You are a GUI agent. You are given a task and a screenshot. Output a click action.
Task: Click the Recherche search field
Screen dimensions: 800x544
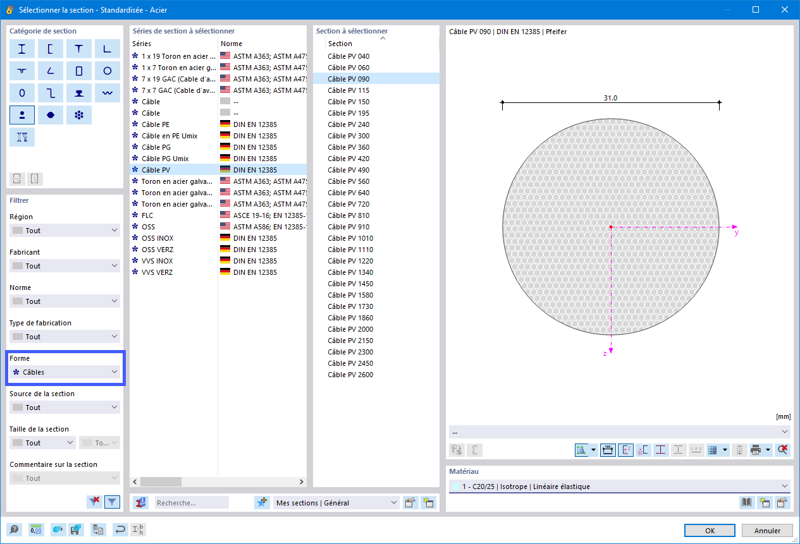coord(192,503)
